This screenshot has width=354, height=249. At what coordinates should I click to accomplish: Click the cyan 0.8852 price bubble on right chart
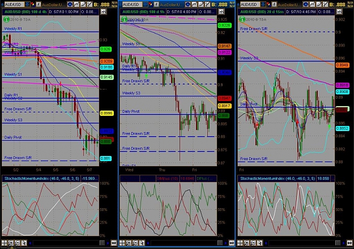(x=342, y=128)
